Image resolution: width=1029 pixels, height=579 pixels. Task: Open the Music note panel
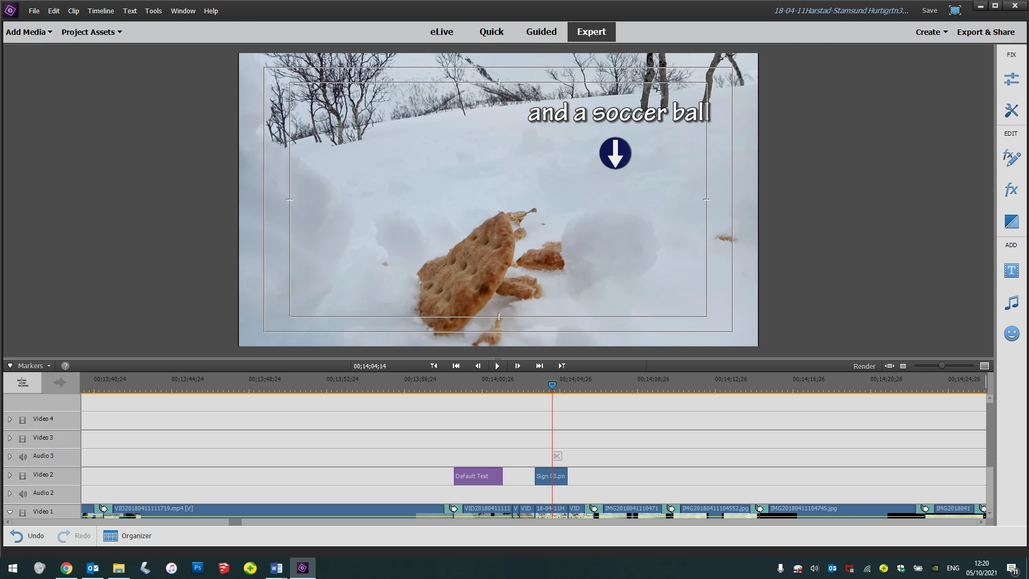[x=1011, y=303]
